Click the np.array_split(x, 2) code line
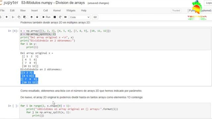 click(x=38, y=34)
